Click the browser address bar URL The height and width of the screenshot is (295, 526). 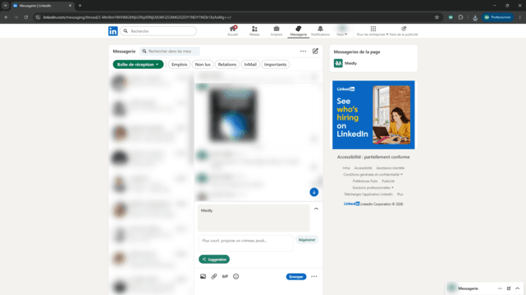click(137, 17)
